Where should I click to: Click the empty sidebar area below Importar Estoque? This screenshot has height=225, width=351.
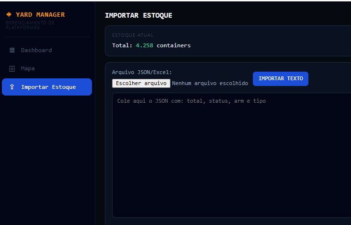pos(47,158)
